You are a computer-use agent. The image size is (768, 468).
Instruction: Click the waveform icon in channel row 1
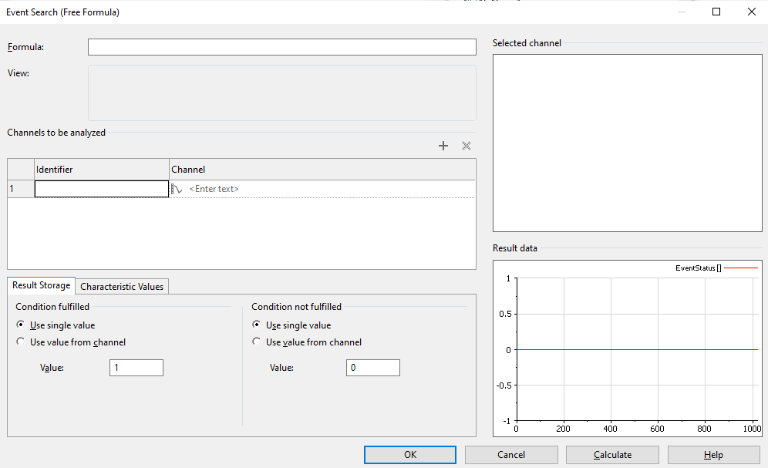point(177,189)
